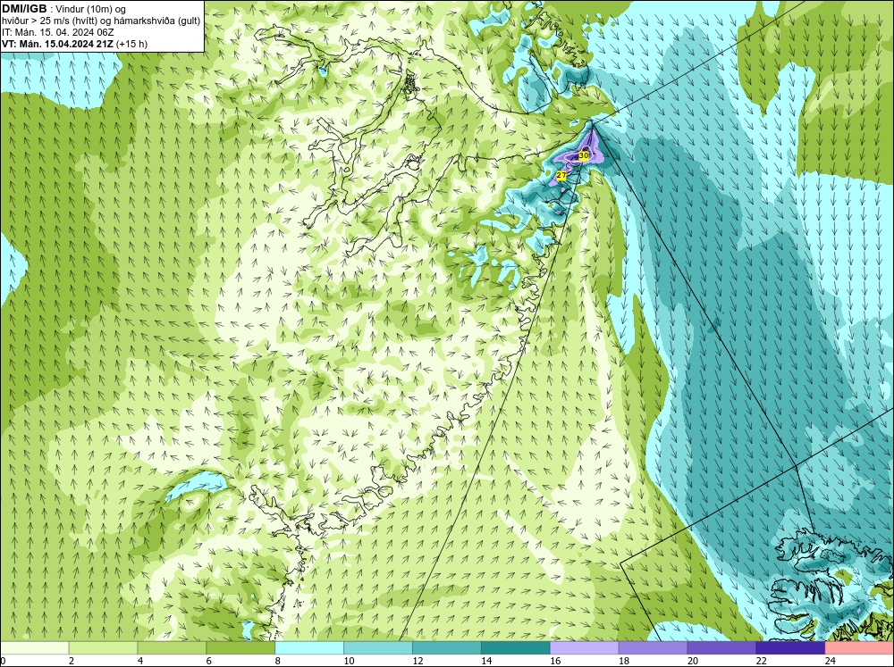
Task: Click the hviður > 25 m/s legend line
Action: click(x=101, y=21)
